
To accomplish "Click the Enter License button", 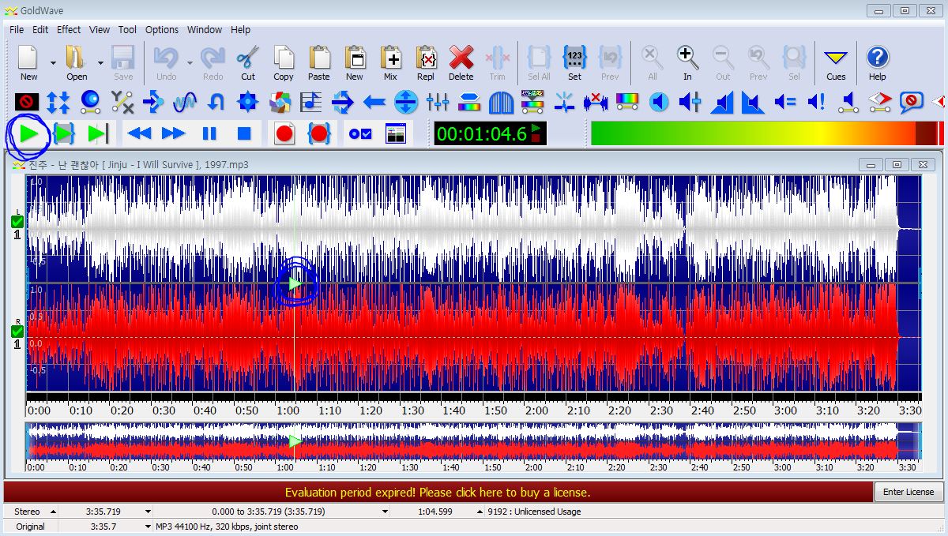I will click(908, 492).
